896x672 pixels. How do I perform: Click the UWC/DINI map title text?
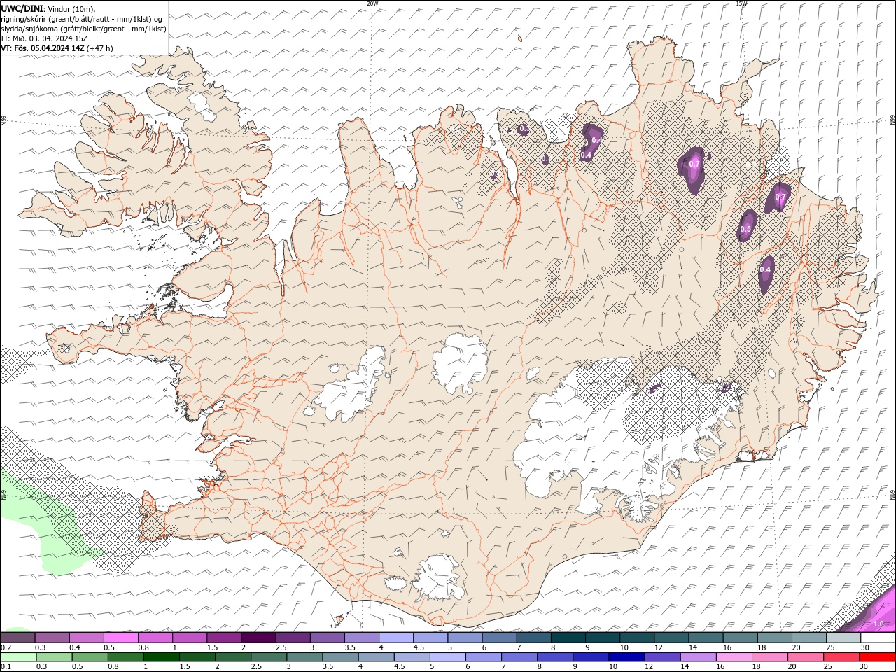coord(22,8)
